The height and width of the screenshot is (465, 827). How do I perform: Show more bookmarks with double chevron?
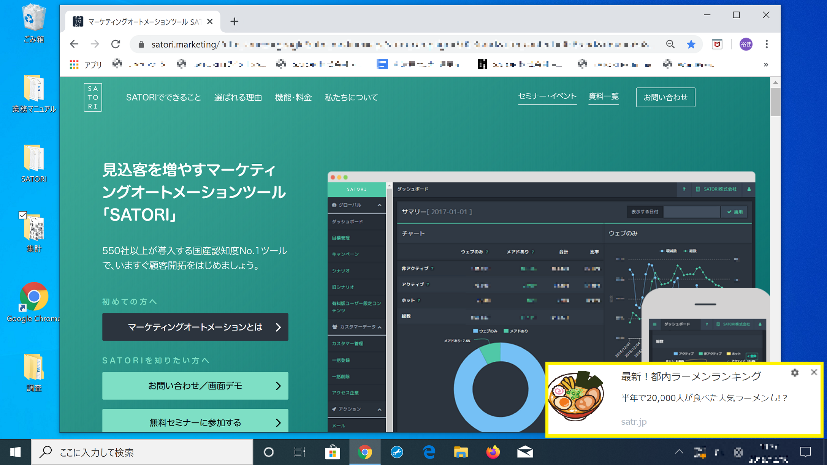coord(766,65)
